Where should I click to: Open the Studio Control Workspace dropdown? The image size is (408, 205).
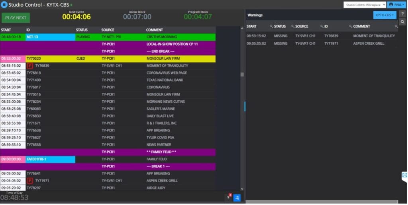(365, 5)
